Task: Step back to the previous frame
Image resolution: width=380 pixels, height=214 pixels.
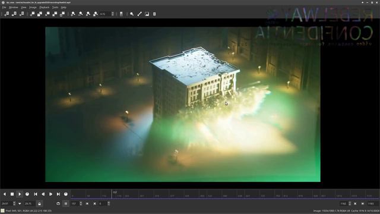Action: [x=43, y=194]
